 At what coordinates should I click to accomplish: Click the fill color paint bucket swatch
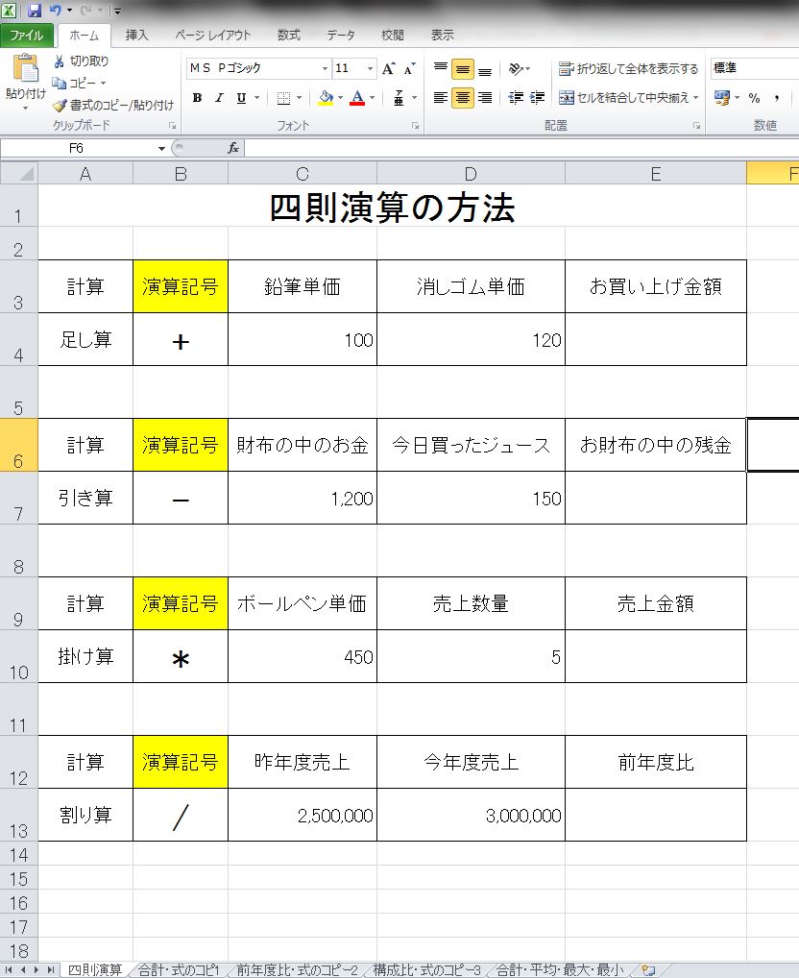[326, 98]
